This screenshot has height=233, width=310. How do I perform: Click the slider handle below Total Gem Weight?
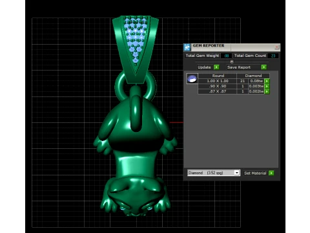pyautogui.click(x=232, y=61)
